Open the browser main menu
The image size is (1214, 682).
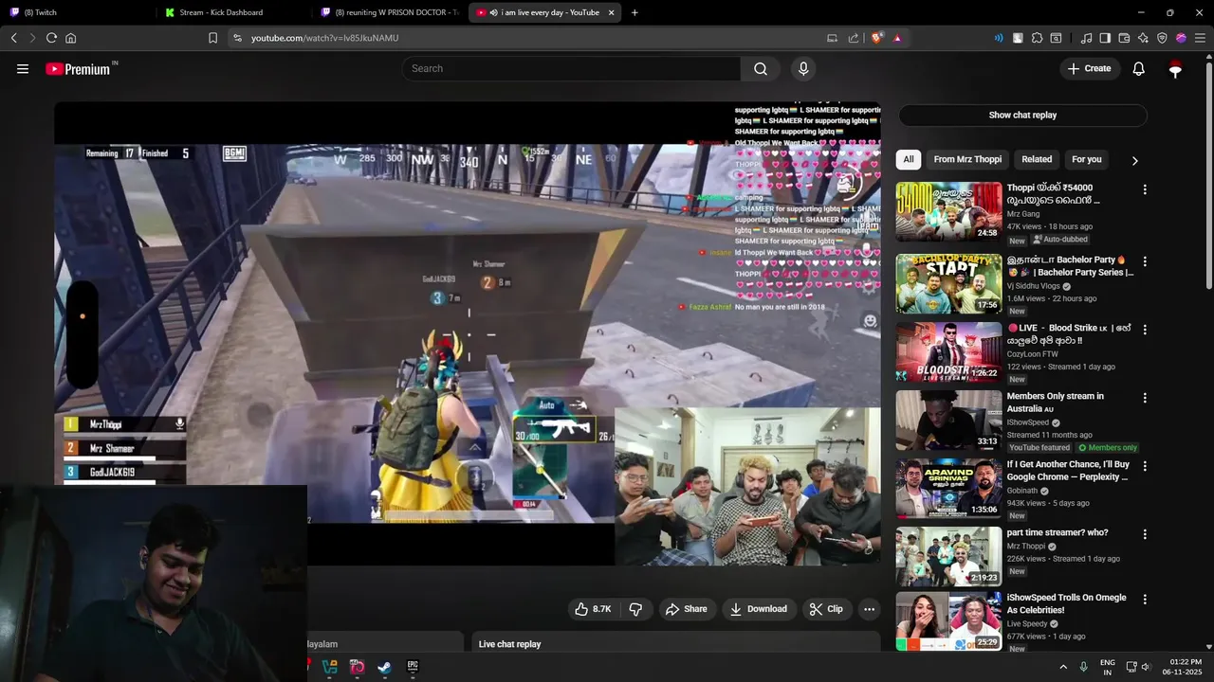pos(1200,38)
